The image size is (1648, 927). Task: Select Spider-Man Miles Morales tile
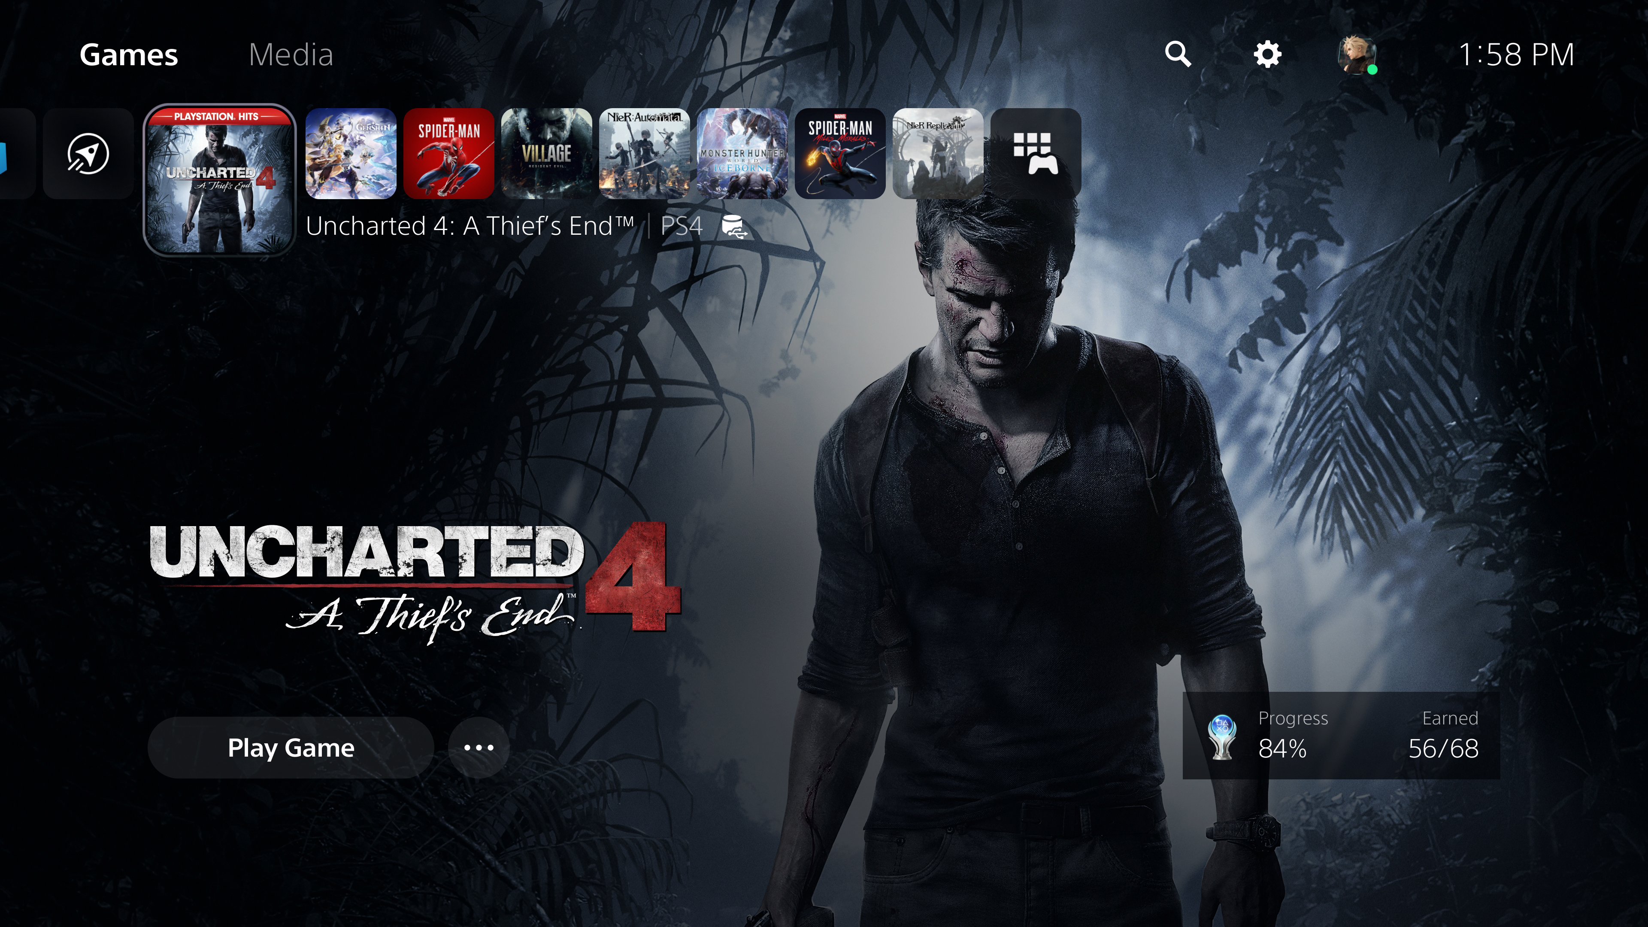[840, 154]
